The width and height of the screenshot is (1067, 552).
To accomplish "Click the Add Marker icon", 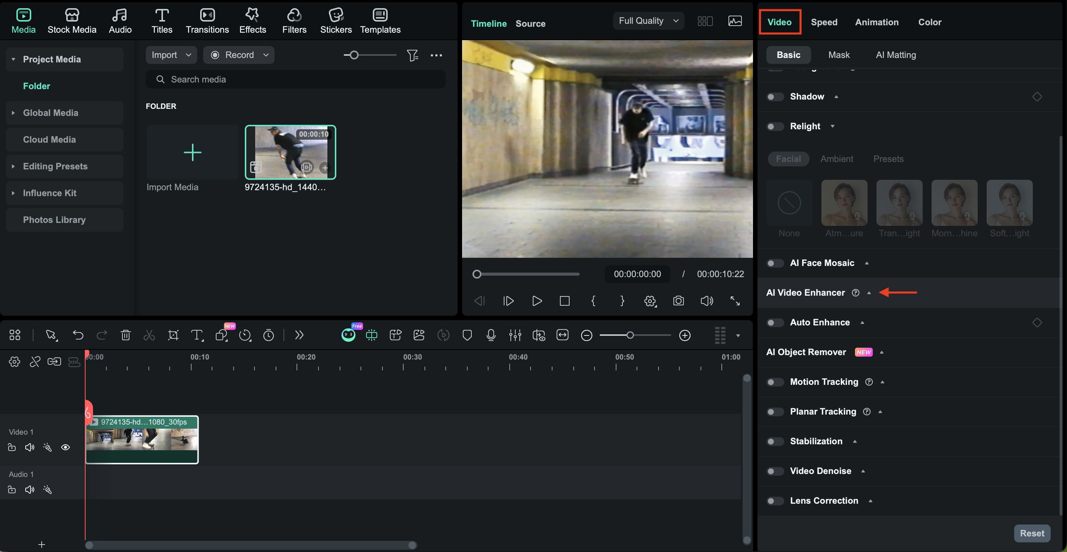I will 467,335.
